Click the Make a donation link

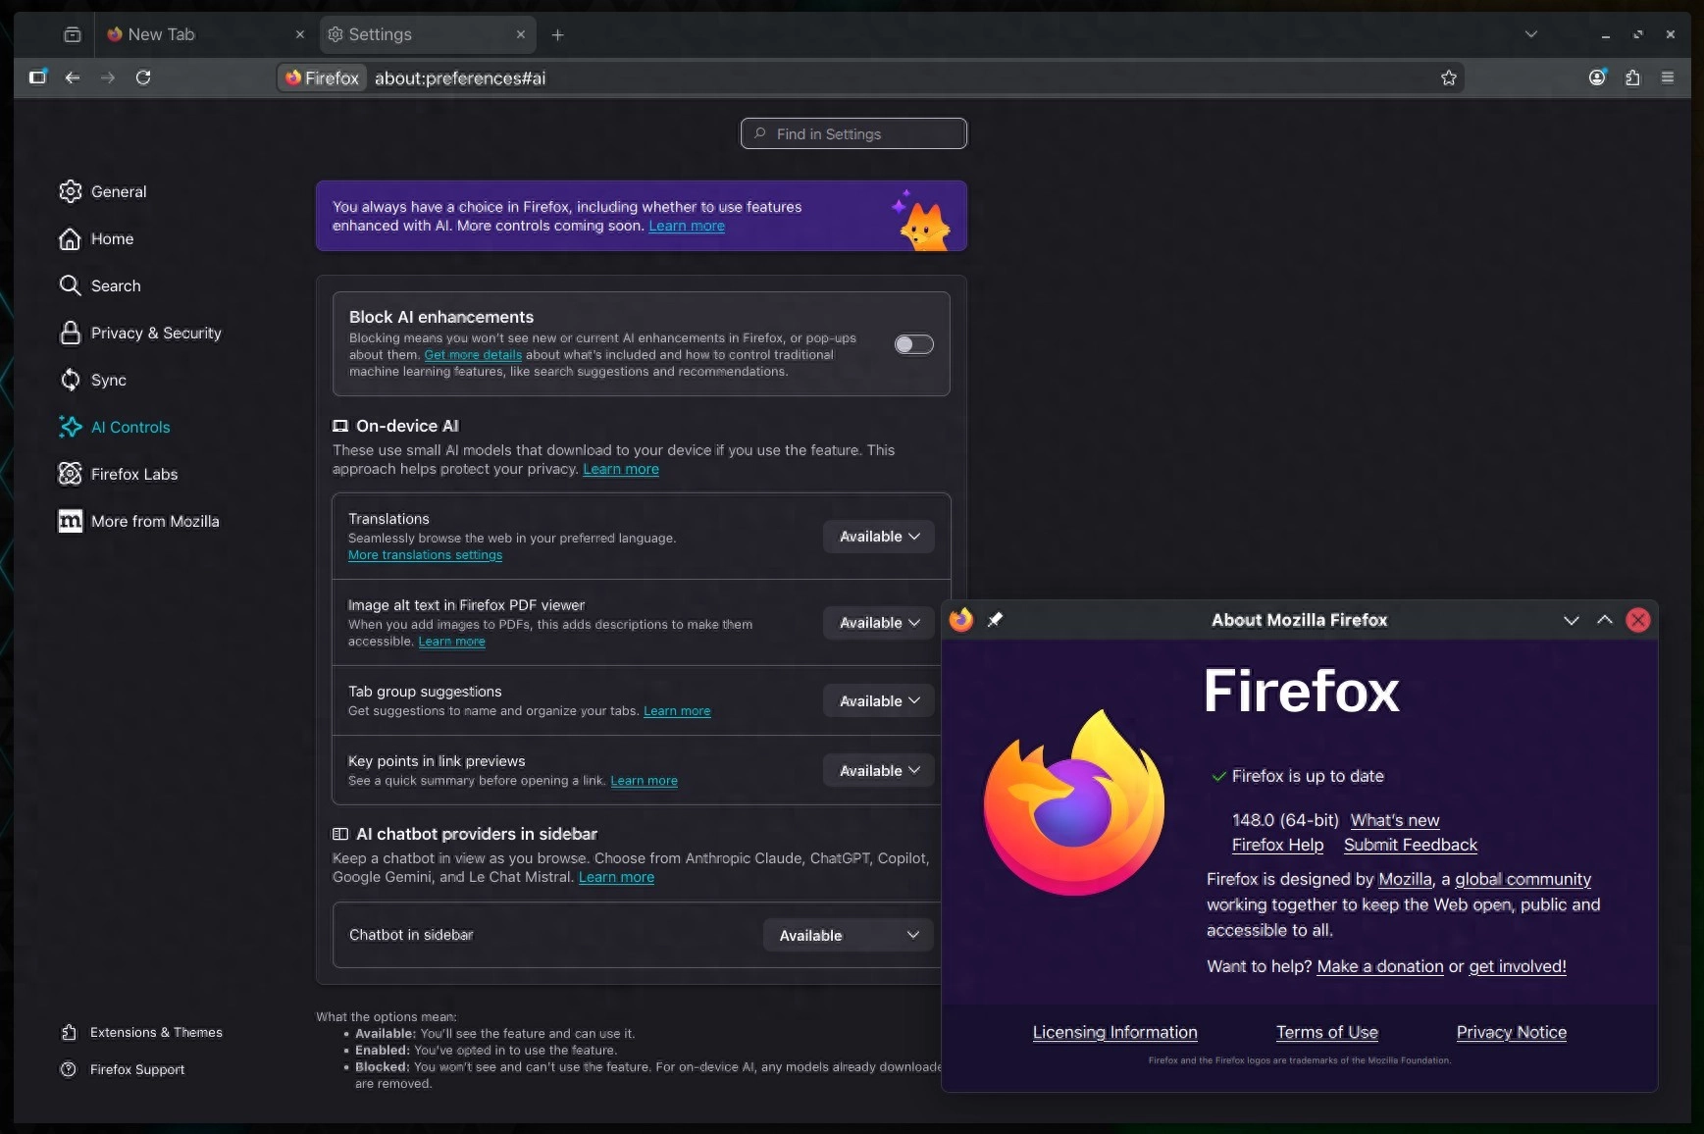click(1377, 966)
